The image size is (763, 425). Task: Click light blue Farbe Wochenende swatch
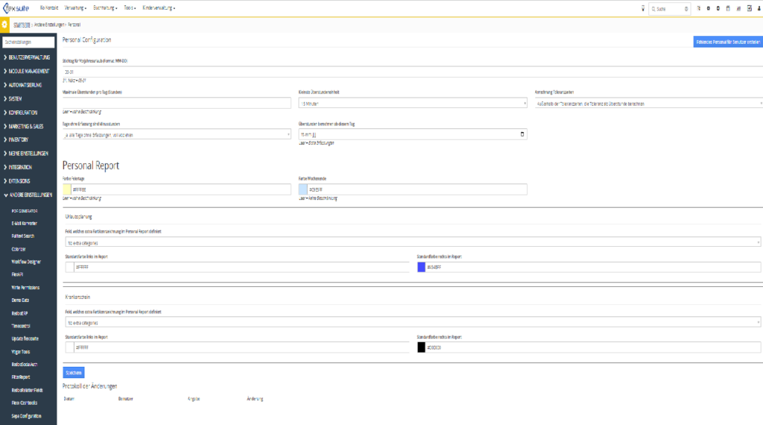tap(303, 189)
